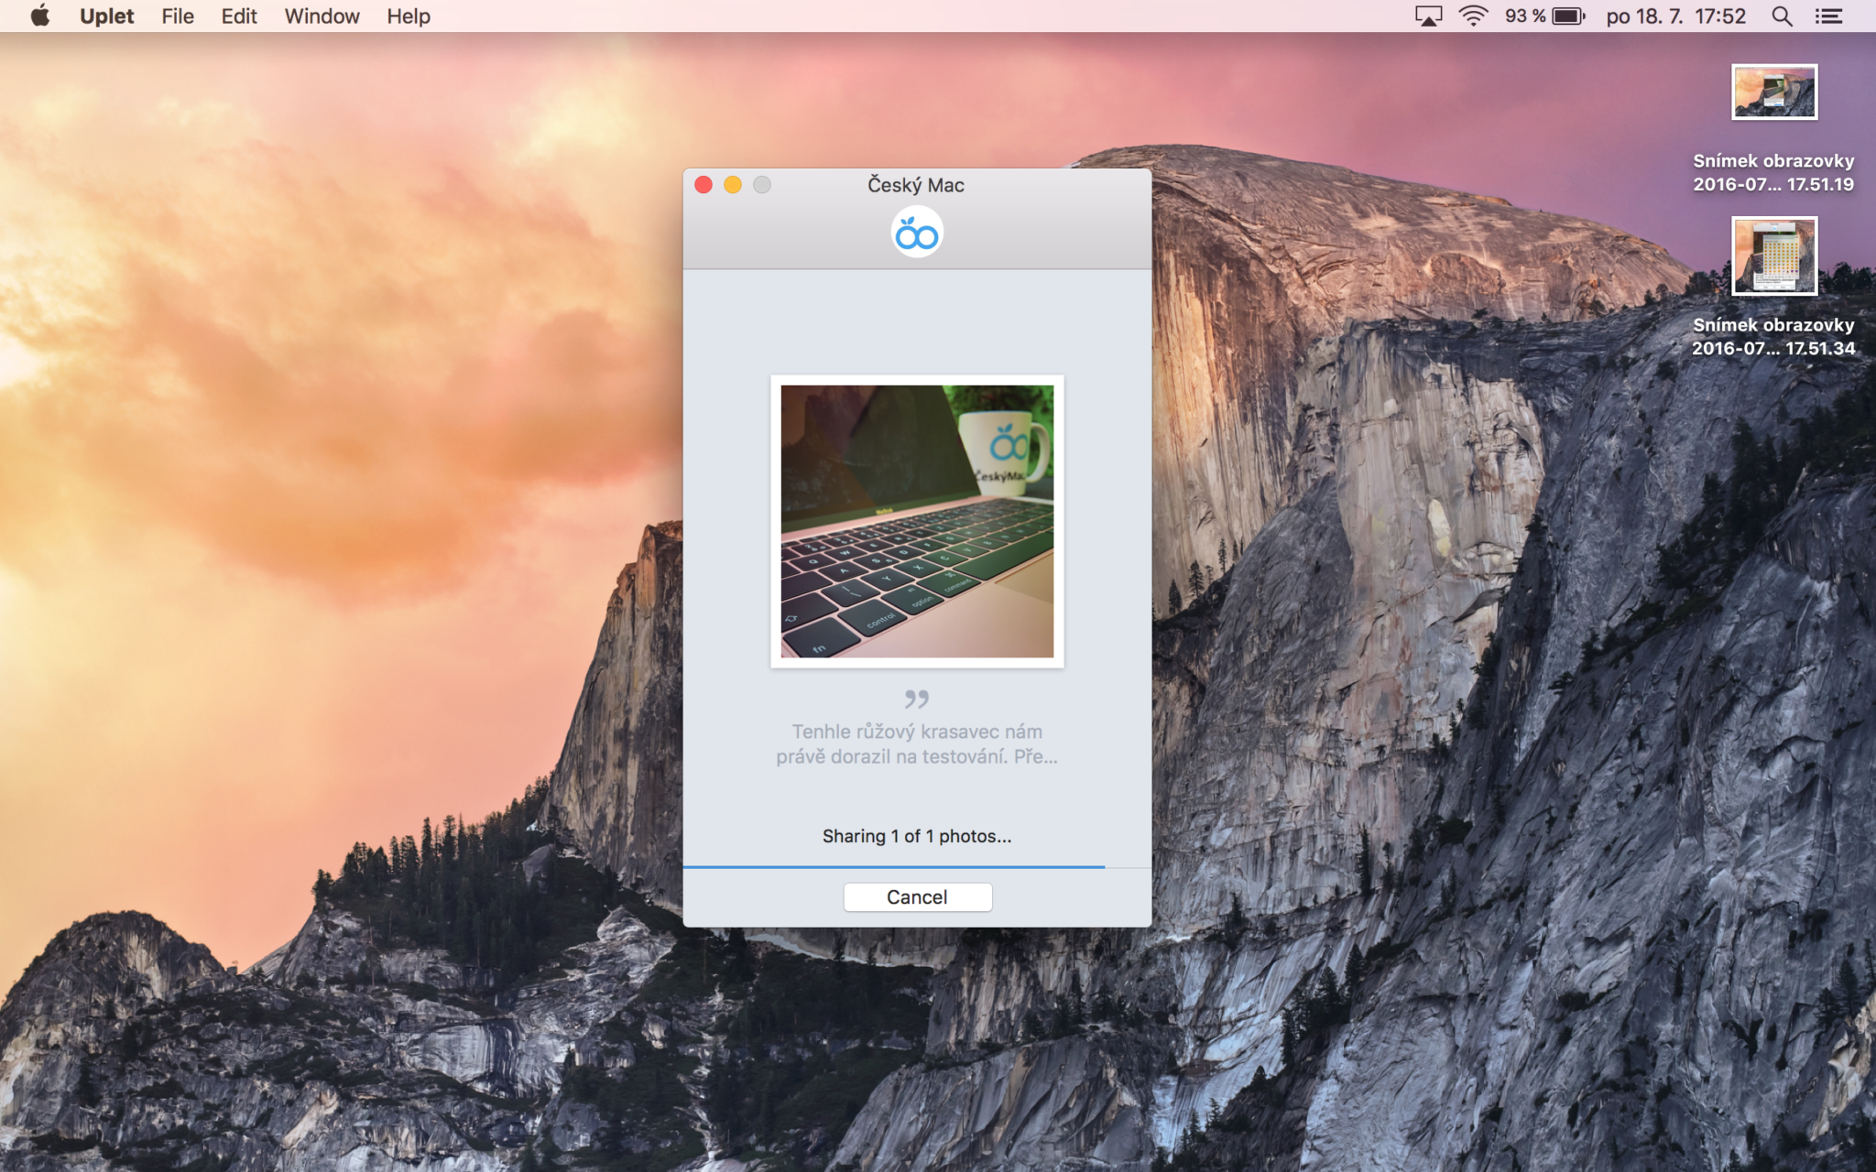The width and height of the screenshot is (1876, 1172).
Task: Click the Wi-Fi status icon
Action: point(1473,16)
